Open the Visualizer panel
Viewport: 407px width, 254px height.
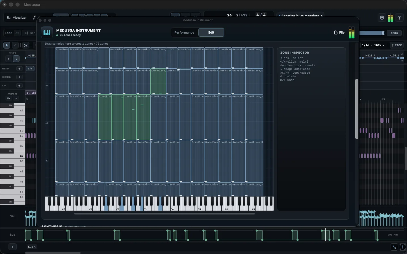pyautogui.click(x=17, y=17)
